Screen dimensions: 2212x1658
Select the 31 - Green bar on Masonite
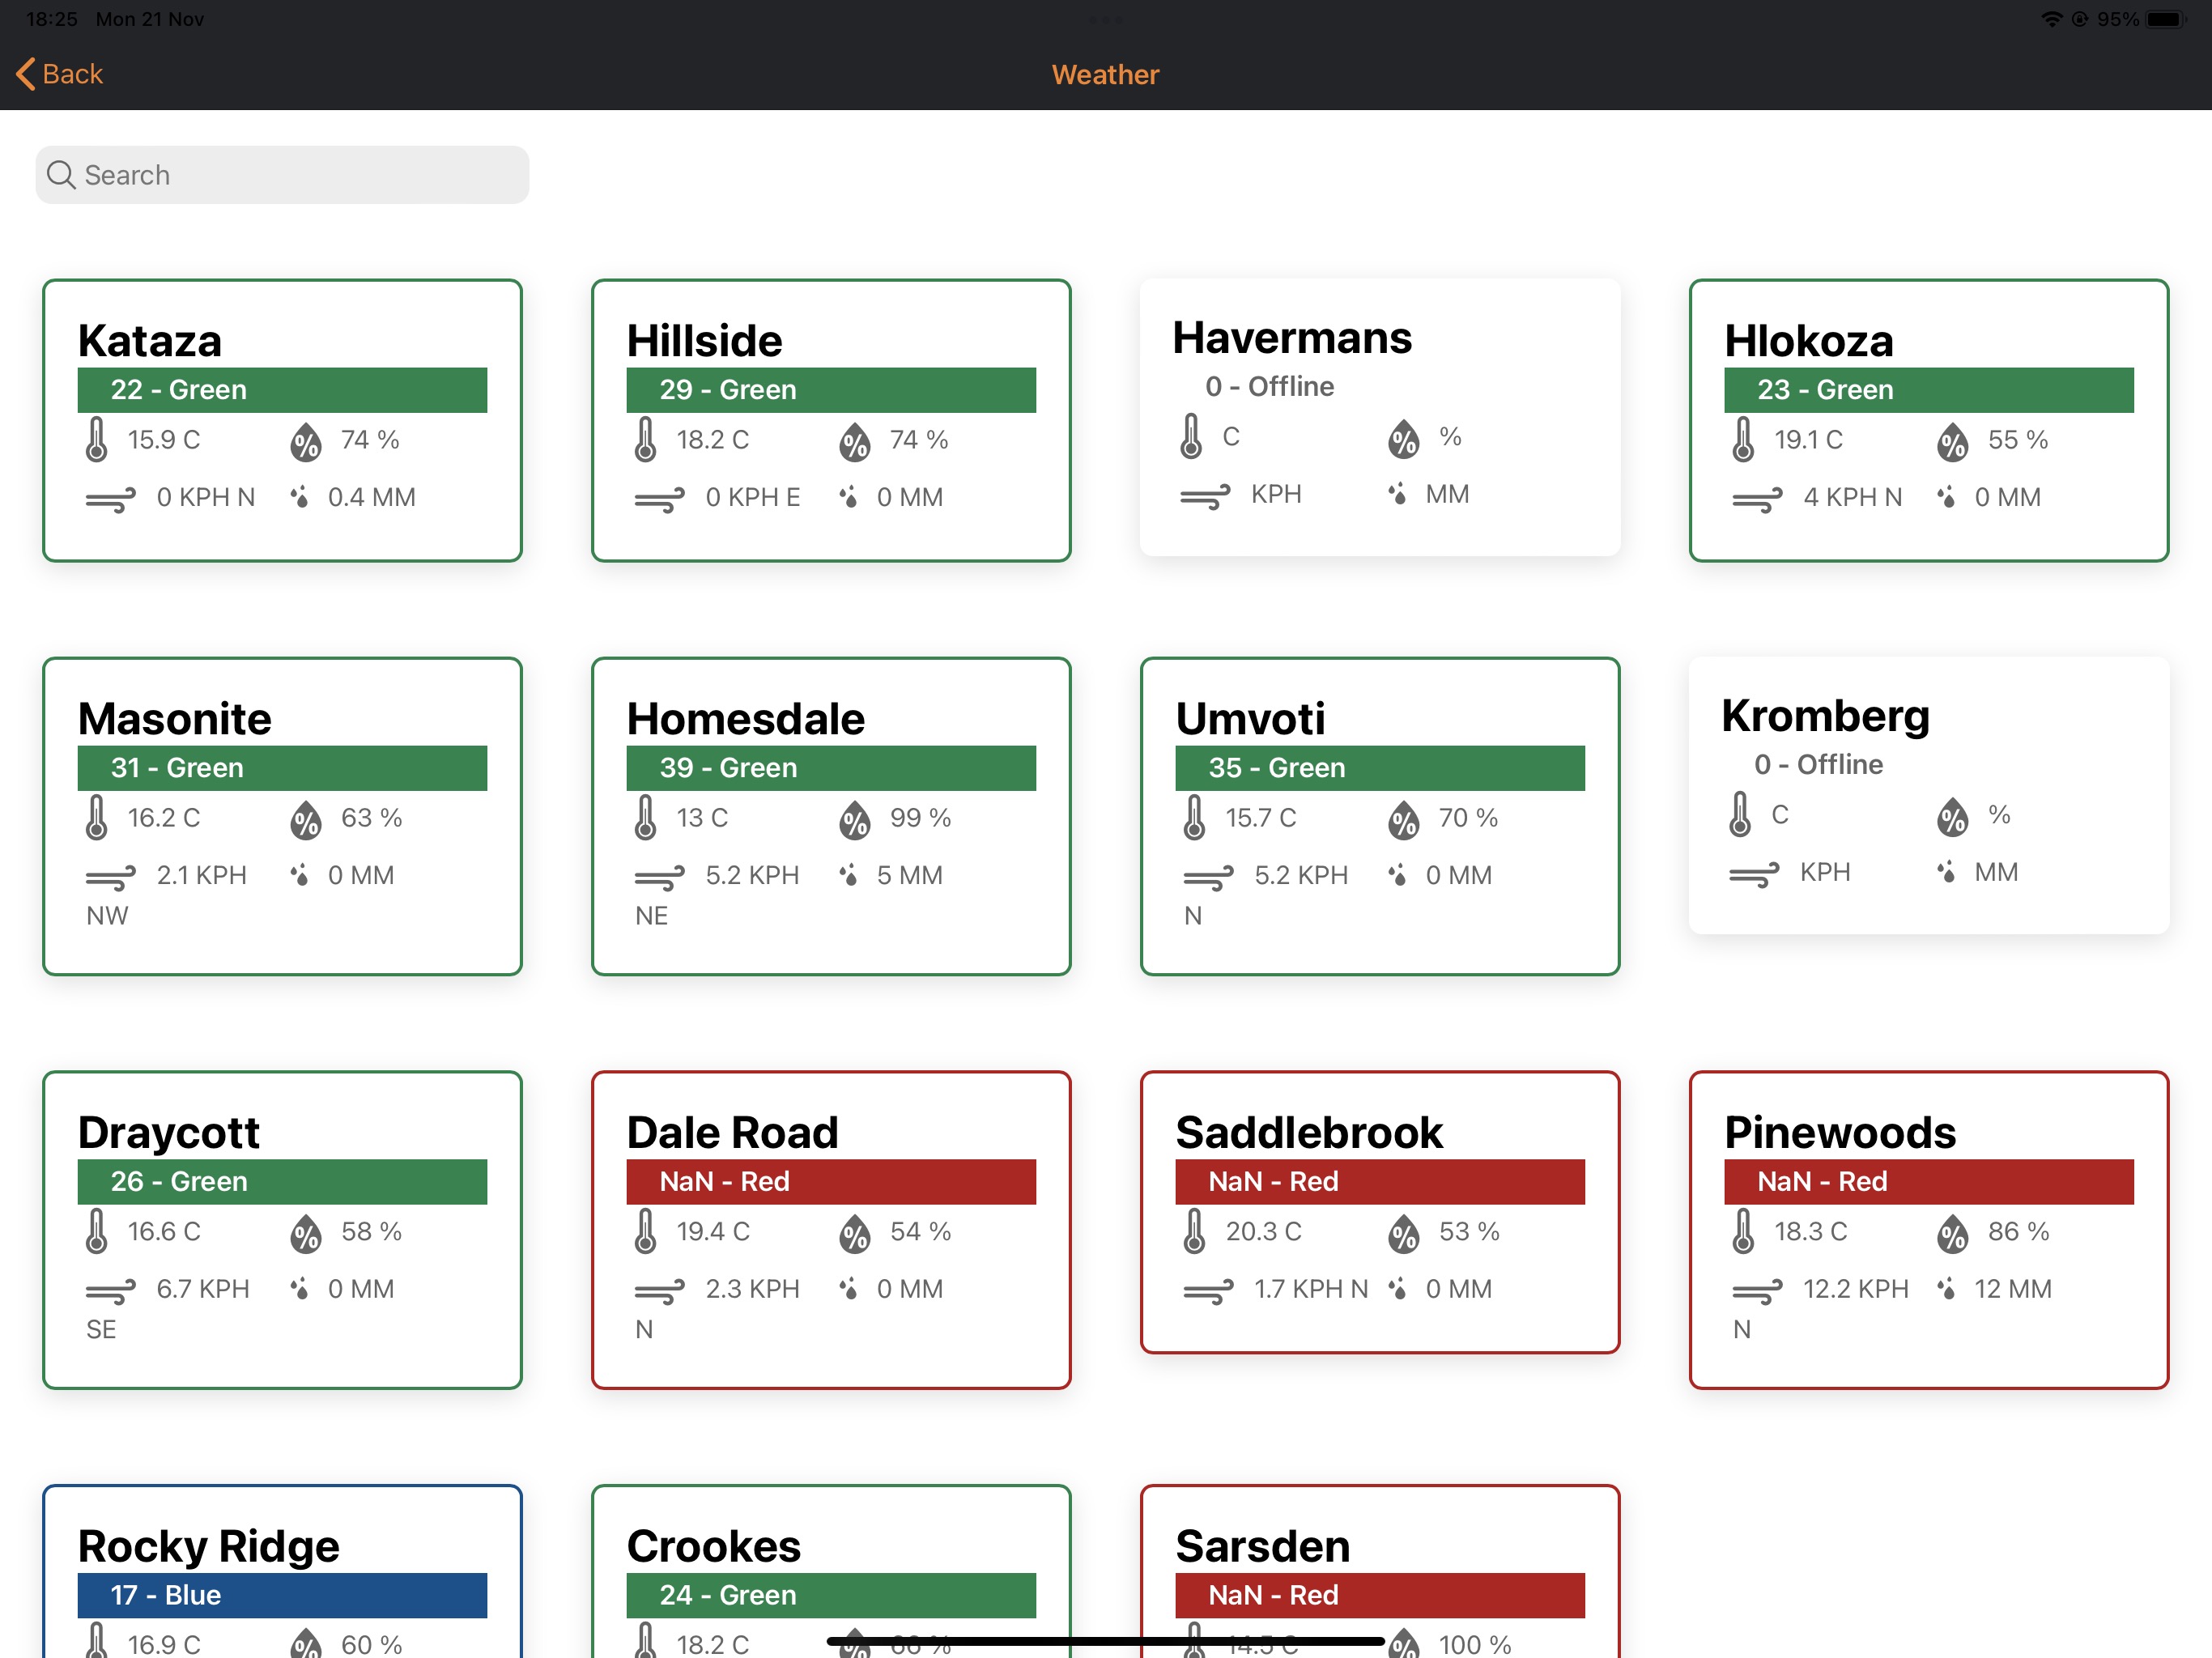[x=282, y=768]
